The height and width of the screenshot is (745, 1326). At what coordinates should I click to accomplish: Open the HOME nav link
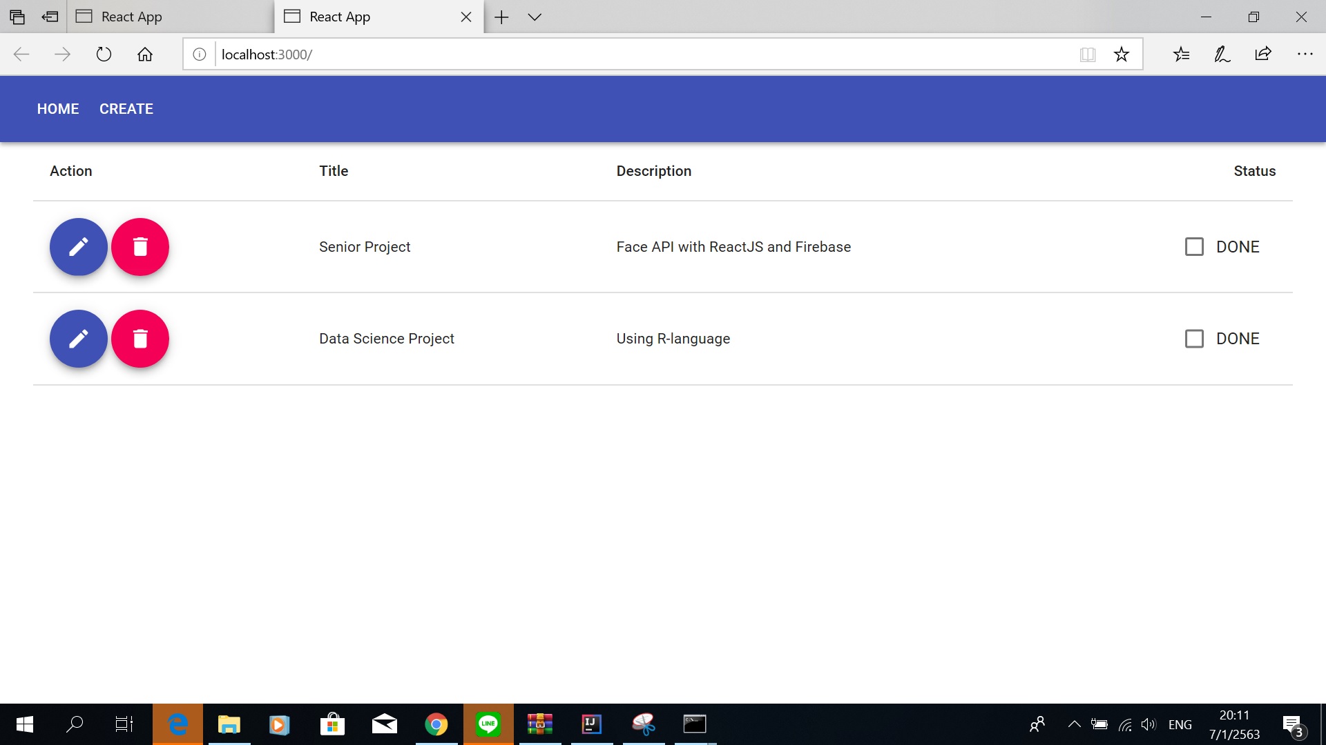click(x=58, y=109)
